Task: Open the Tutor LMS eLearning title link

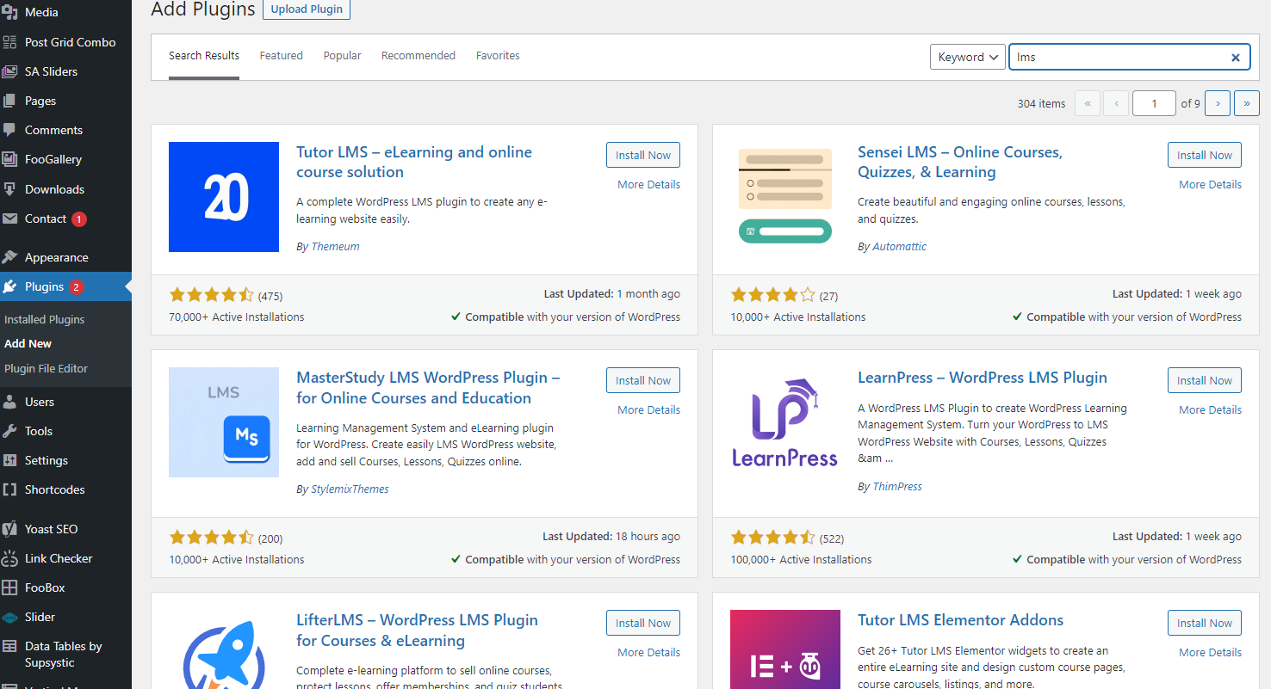Action: pos(414,162)
